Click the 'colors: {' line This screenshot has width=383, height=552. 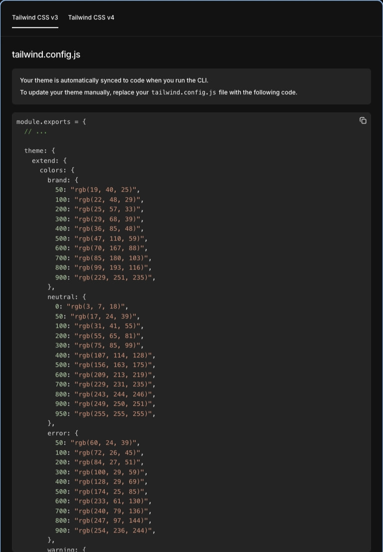57,170
